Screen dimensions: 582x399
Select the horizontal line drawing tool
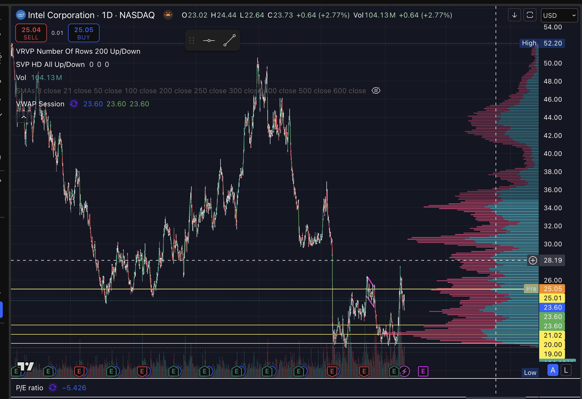coord(209,41)
